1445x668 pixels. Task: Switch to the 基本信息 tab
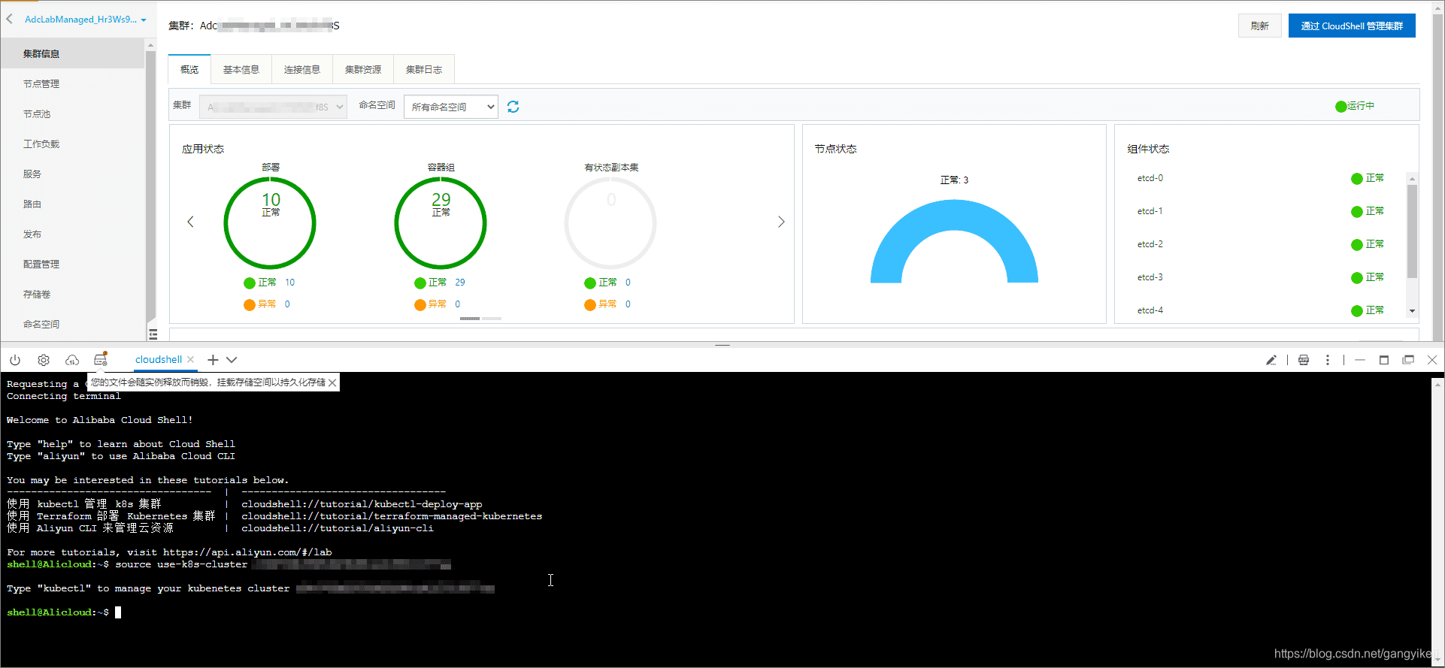tap(241, 69)
